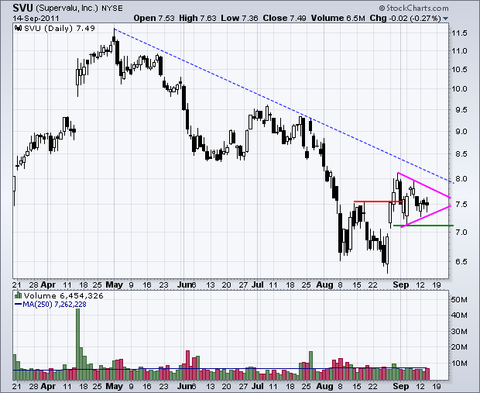Screen dimensions: 480x393
Task: Click the candlestick icon beside SVU (Daily)
Action: [19, 28]
